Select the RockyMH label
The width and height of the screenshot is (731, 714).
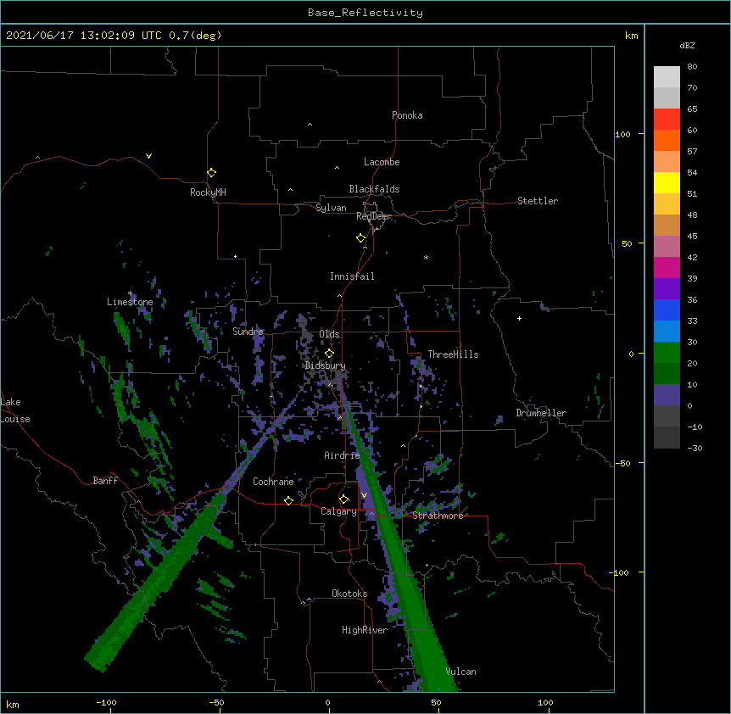[208, 192]
